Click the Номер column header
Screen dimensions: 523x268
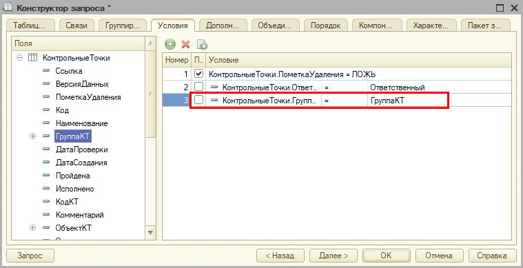click(x=177, y=60)
